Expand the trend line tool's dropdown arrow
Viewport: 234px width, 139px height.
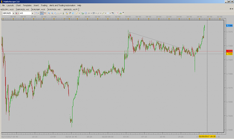[105, 13]
